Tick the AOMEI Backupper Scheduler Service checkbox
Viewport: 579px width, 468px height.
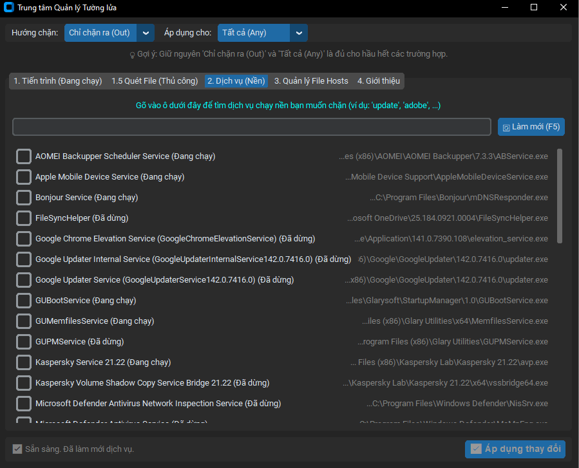tap(24, 156)
